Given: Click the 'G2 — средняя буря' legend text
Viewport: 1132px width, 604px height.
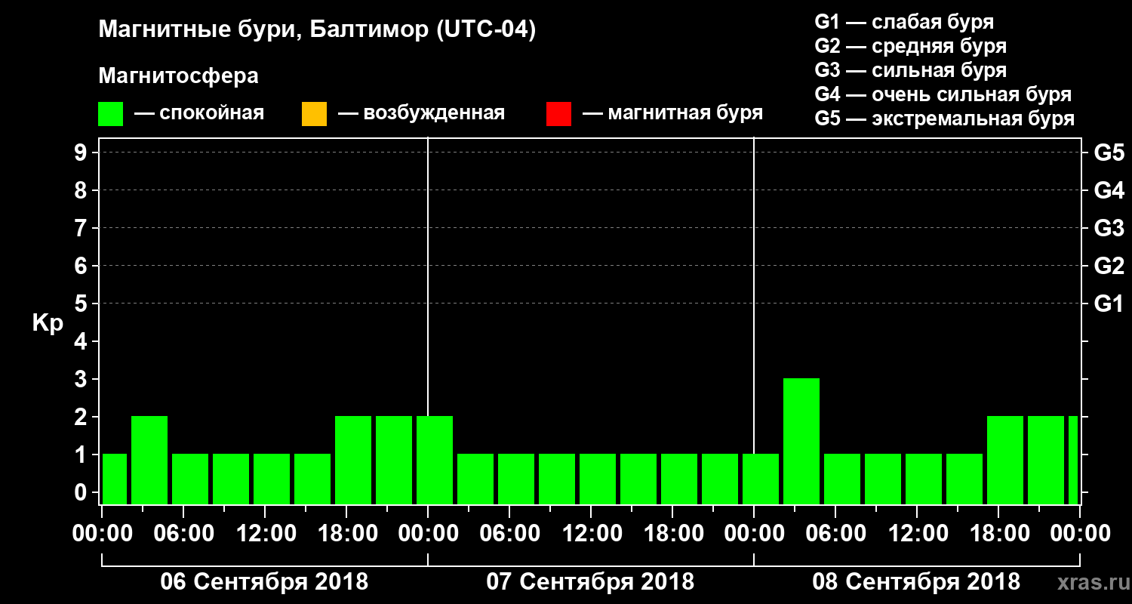Looking at the screenshot, I should pyautogui.click(x=910, y=46).
